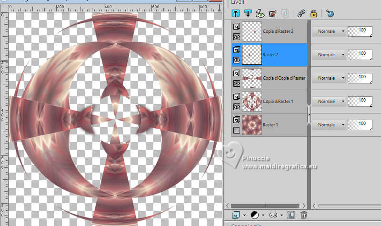This screenshot has height=226, width=381.
Task: Open Normale dropdown for Copia diCopia diRaster
Action: point(329,78)
